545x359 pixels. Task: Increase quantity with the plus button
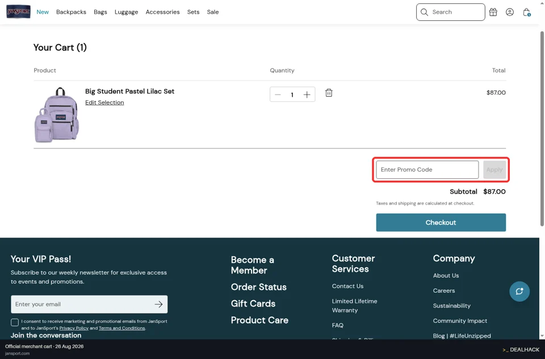pyautogui.click(x=307, y=95)
